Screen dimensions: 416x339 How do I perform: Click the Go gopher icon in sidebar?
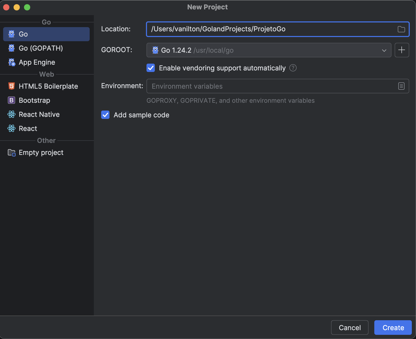(x=11, y=34)
